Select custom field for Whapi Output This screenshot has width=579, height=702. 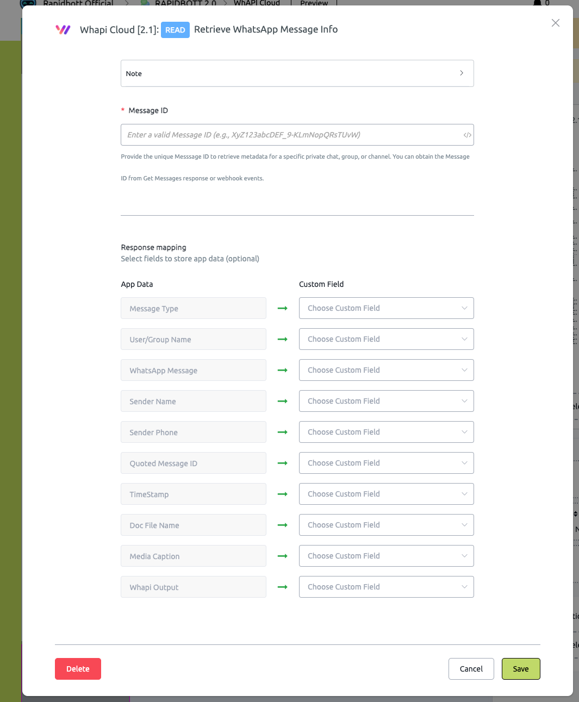(x=386, y=587)
